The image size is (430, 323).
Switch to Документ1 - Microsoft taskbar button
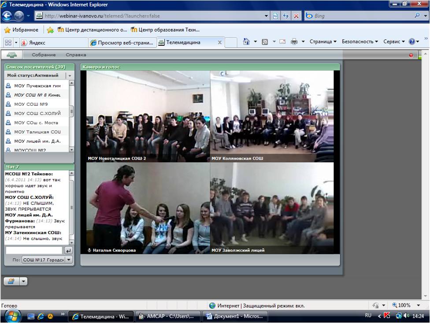(235, 316)
